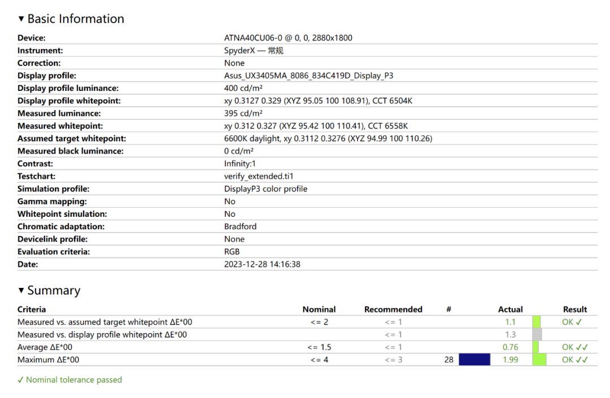Click the green bar next to 0.76
This screenshot has height=398, width=610.
click(x=536, y=347)
